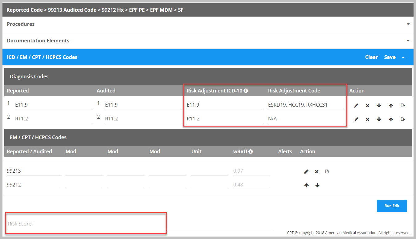
Task: Click Clear in the codes panel header
Action: (x=371, y=57)
